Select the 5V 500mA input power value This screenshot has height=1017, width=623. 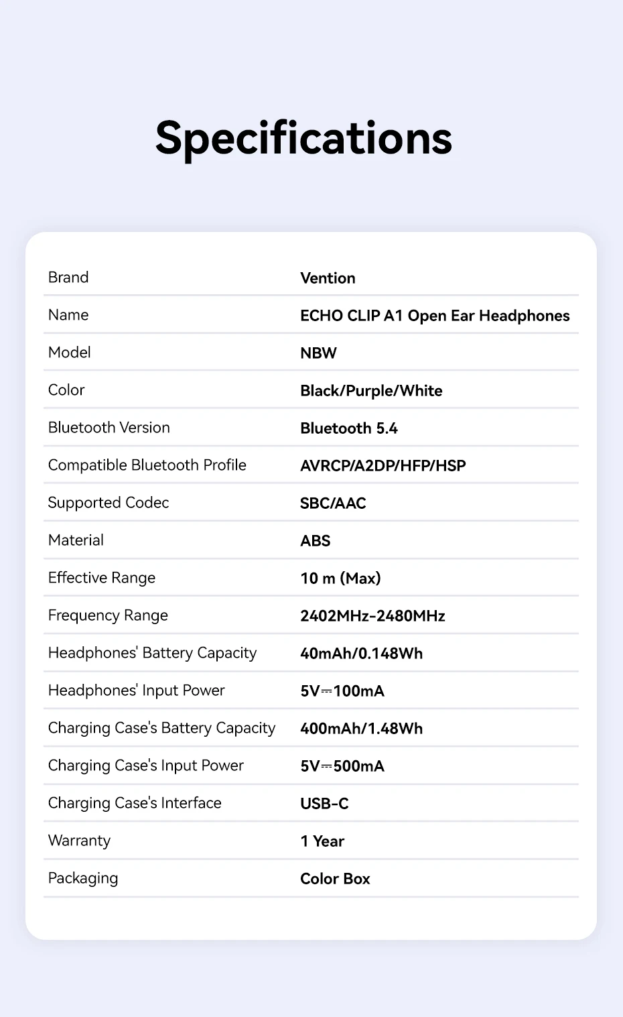(x=342, y=766)
